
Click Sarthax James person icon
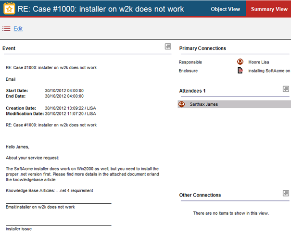click(181, 104)
